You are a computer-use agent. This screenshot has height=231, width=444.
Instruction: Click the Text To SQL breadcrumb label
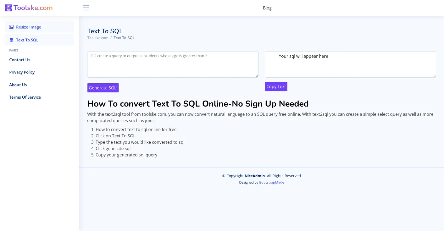pos(124,38)
